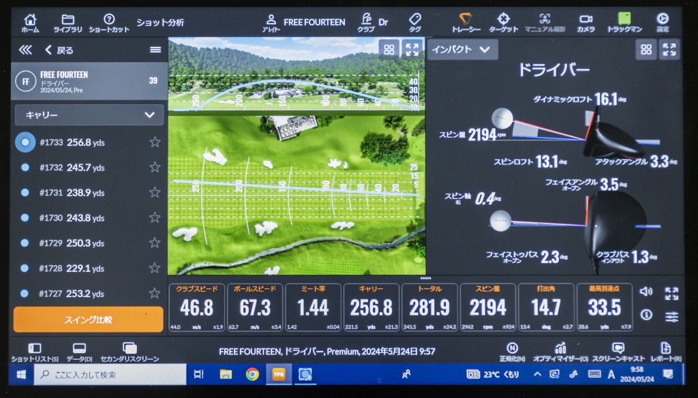Viewport: 698px width, 398px height.
Task: Start スクリーンキャスト screencast
Action: 618,352
